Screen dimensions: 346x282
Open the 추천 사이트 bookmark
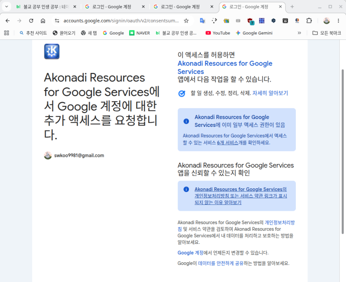pyautogui.click(x=33, y=33)
